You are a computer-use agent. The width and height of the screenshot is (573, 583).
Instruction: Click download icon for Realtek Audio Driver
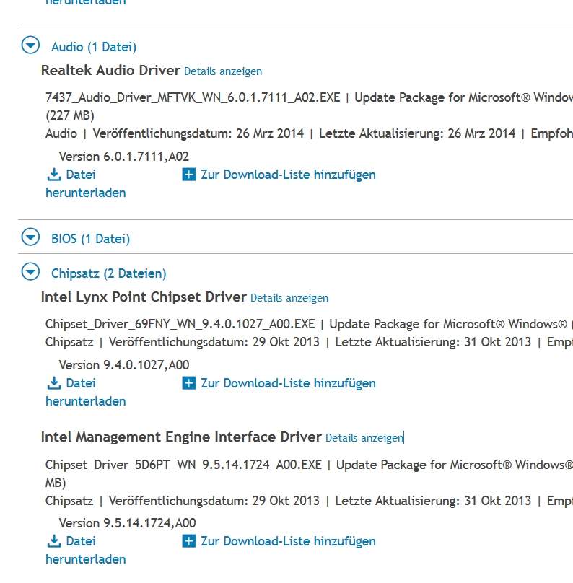click(54, 175)
